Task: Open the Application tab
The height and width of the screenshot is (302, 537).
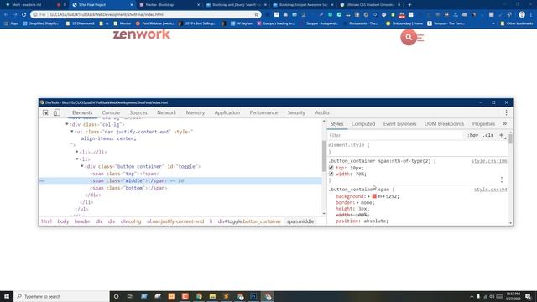Action: [x=227, y=112]
